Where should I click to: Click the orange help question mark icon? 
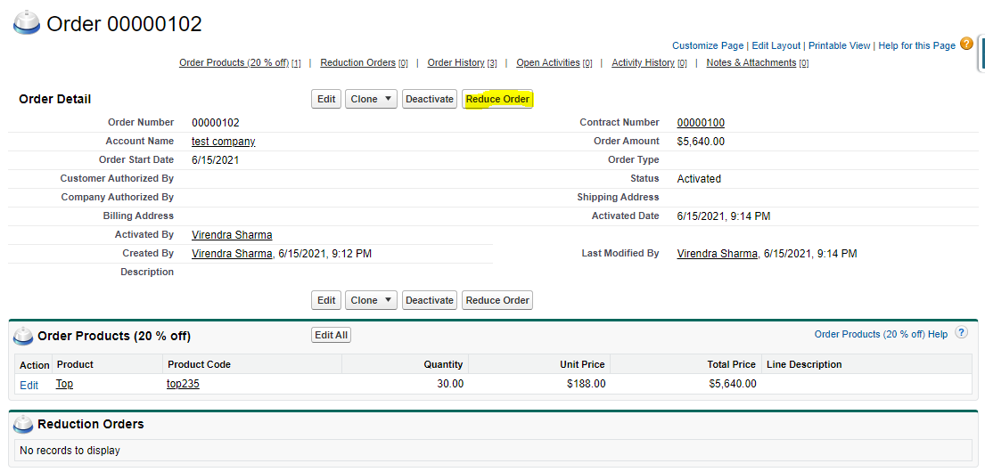(967, 44)
